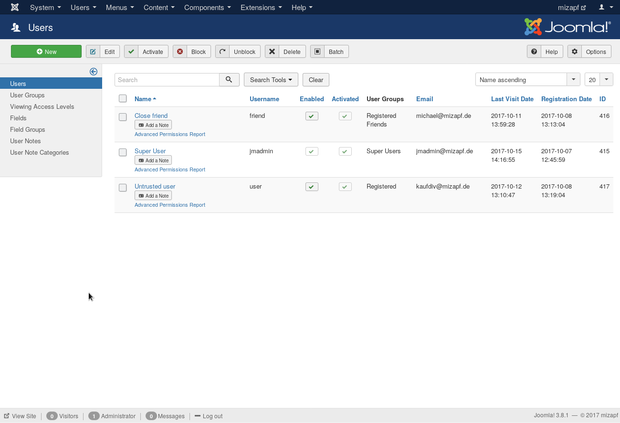620x423 pixels.
Task: Check the select-all users checkbox
Action: pyautogui.click(x=123, y=98)
